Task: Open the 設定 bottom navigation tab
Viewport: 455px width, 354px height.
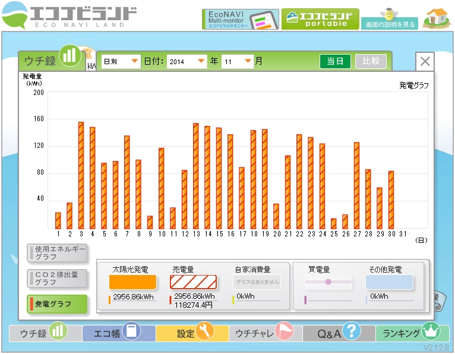Action: point(192,333)
